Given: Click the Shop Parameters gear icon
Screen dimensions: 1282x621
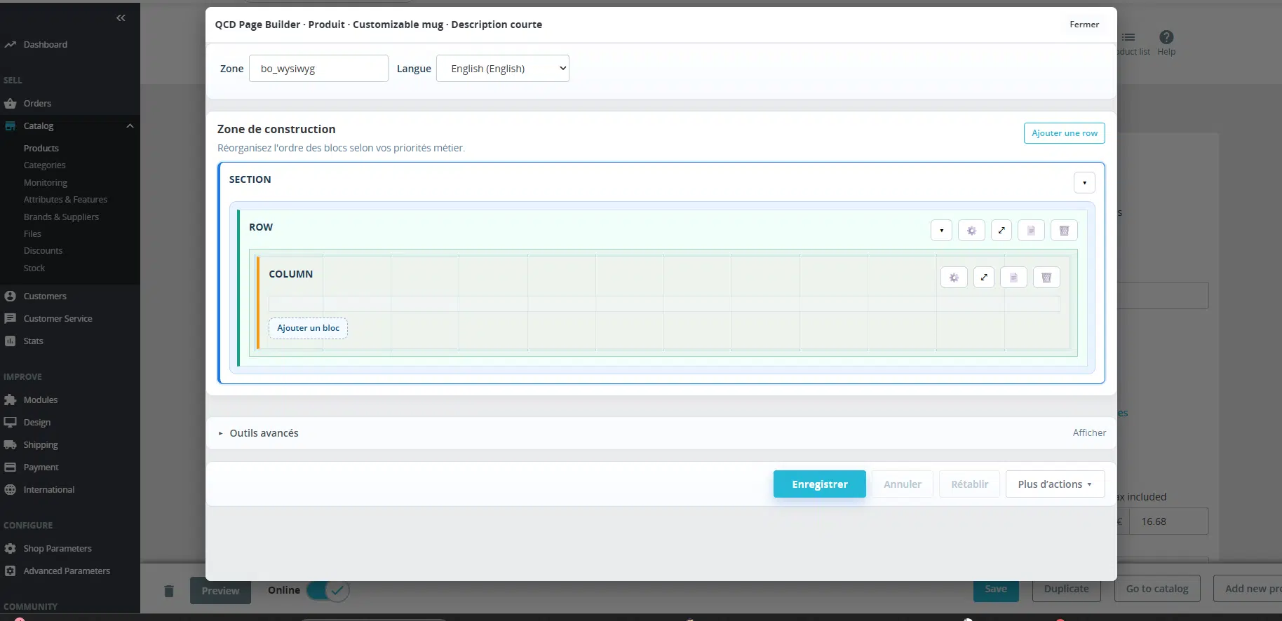Looking at the screenshot, I should pos(10,549).
